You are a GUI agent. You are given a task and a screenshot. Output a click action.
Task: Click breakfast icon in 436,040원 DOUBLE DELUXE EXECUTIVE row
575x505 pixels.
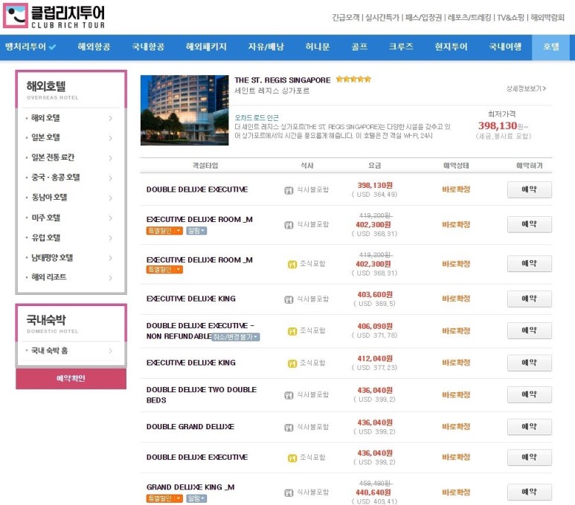[292, 458]
